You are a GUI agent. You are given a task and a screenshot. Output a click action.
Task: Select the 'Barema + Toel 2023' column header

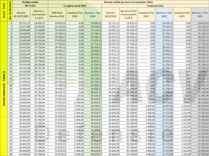(200, 14)
